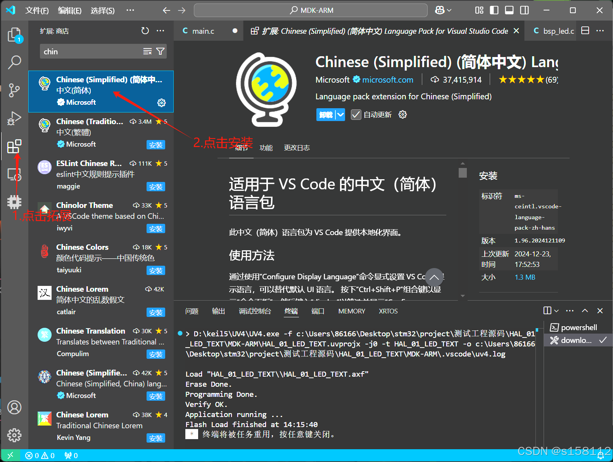Open editor more actions ellipsis

(600, 31)
